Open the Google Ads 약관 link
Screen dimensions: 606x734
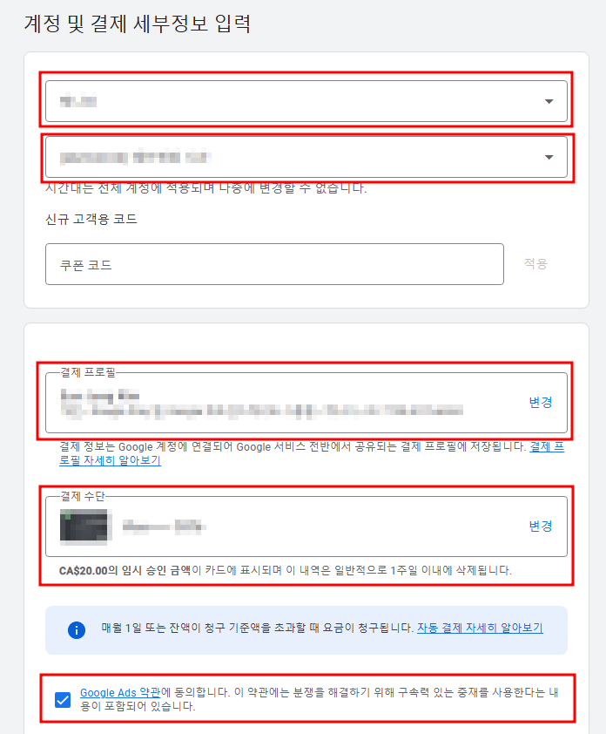tap(120, 692)
